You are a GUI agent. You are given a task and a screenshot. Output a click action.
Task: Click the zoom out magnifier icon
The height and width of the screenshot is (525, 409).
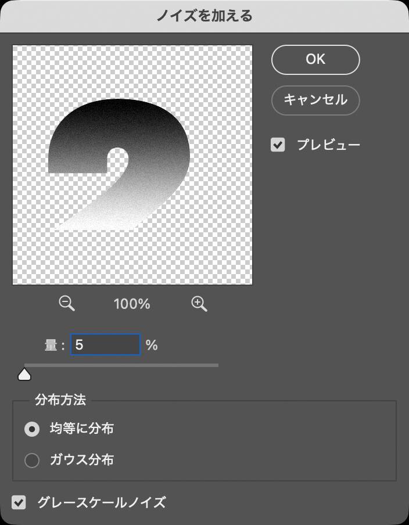tap(67, 304)
